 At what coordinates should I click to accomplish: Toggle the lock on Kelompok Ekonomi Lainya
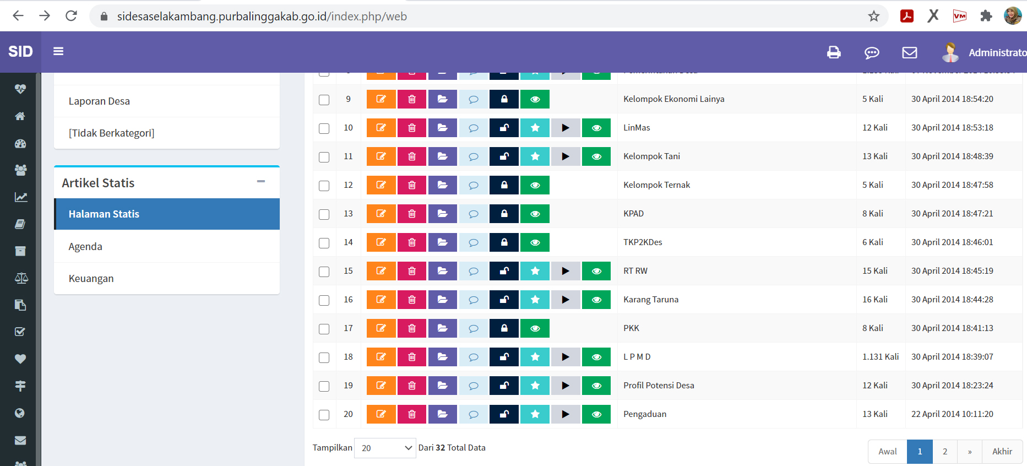click(x=504, y=99)
